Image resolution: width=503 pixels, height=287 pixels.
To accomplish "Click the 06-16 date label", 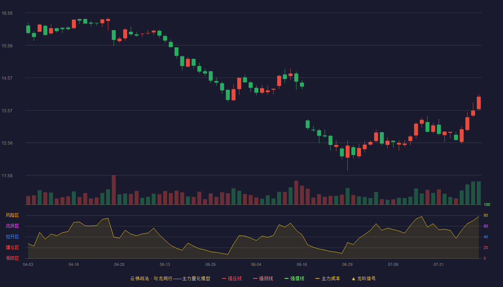I will click(302, 264).
